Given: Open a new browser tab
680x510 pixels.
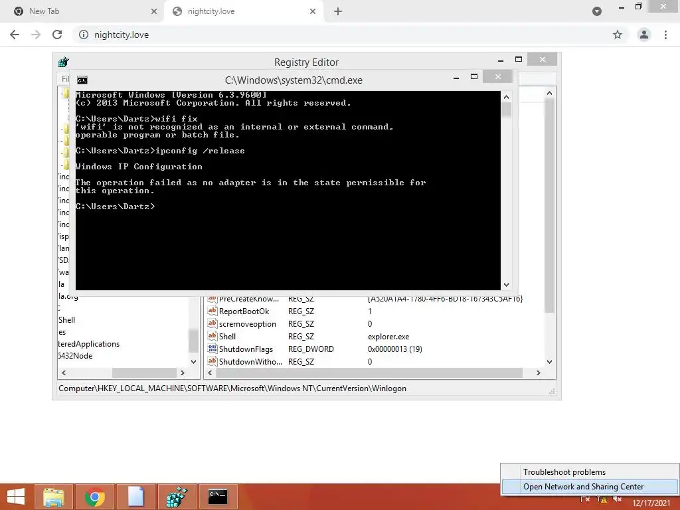Looking at the screenshot, I should pyautogui.click(x=338, y=11).
